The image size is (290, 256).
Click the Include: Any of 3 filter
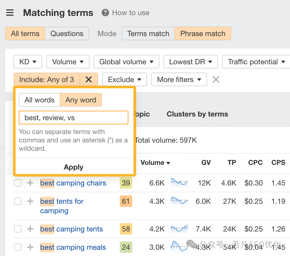pos(47,79)
